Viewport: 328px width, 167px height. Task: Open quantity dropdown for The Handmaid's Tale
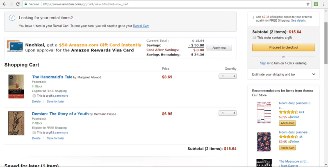(x=228, y=76)
